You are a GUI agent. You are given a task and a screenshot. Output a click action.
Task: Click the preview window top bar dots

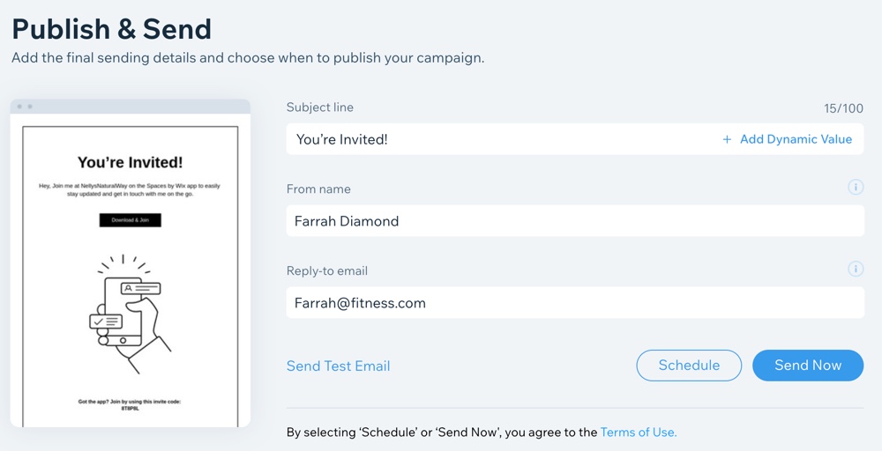point(25,107)
